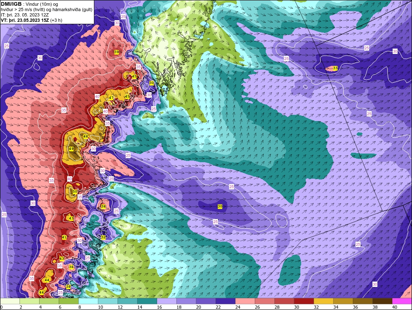
Task: Click the yellow max gust label 50
Action: (x=75, y=191)
